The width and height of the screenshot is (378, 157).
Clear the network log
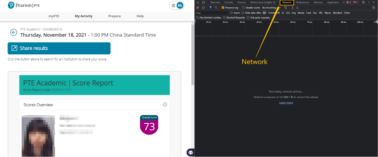click(x=203, y=8)
